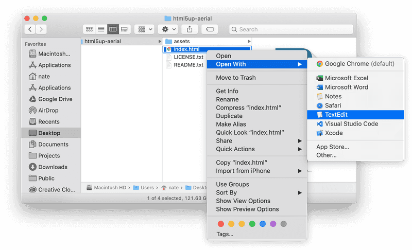Click the Finder back navigation arrow
This screenshot has width=412, height=250.
click(30, 29)
